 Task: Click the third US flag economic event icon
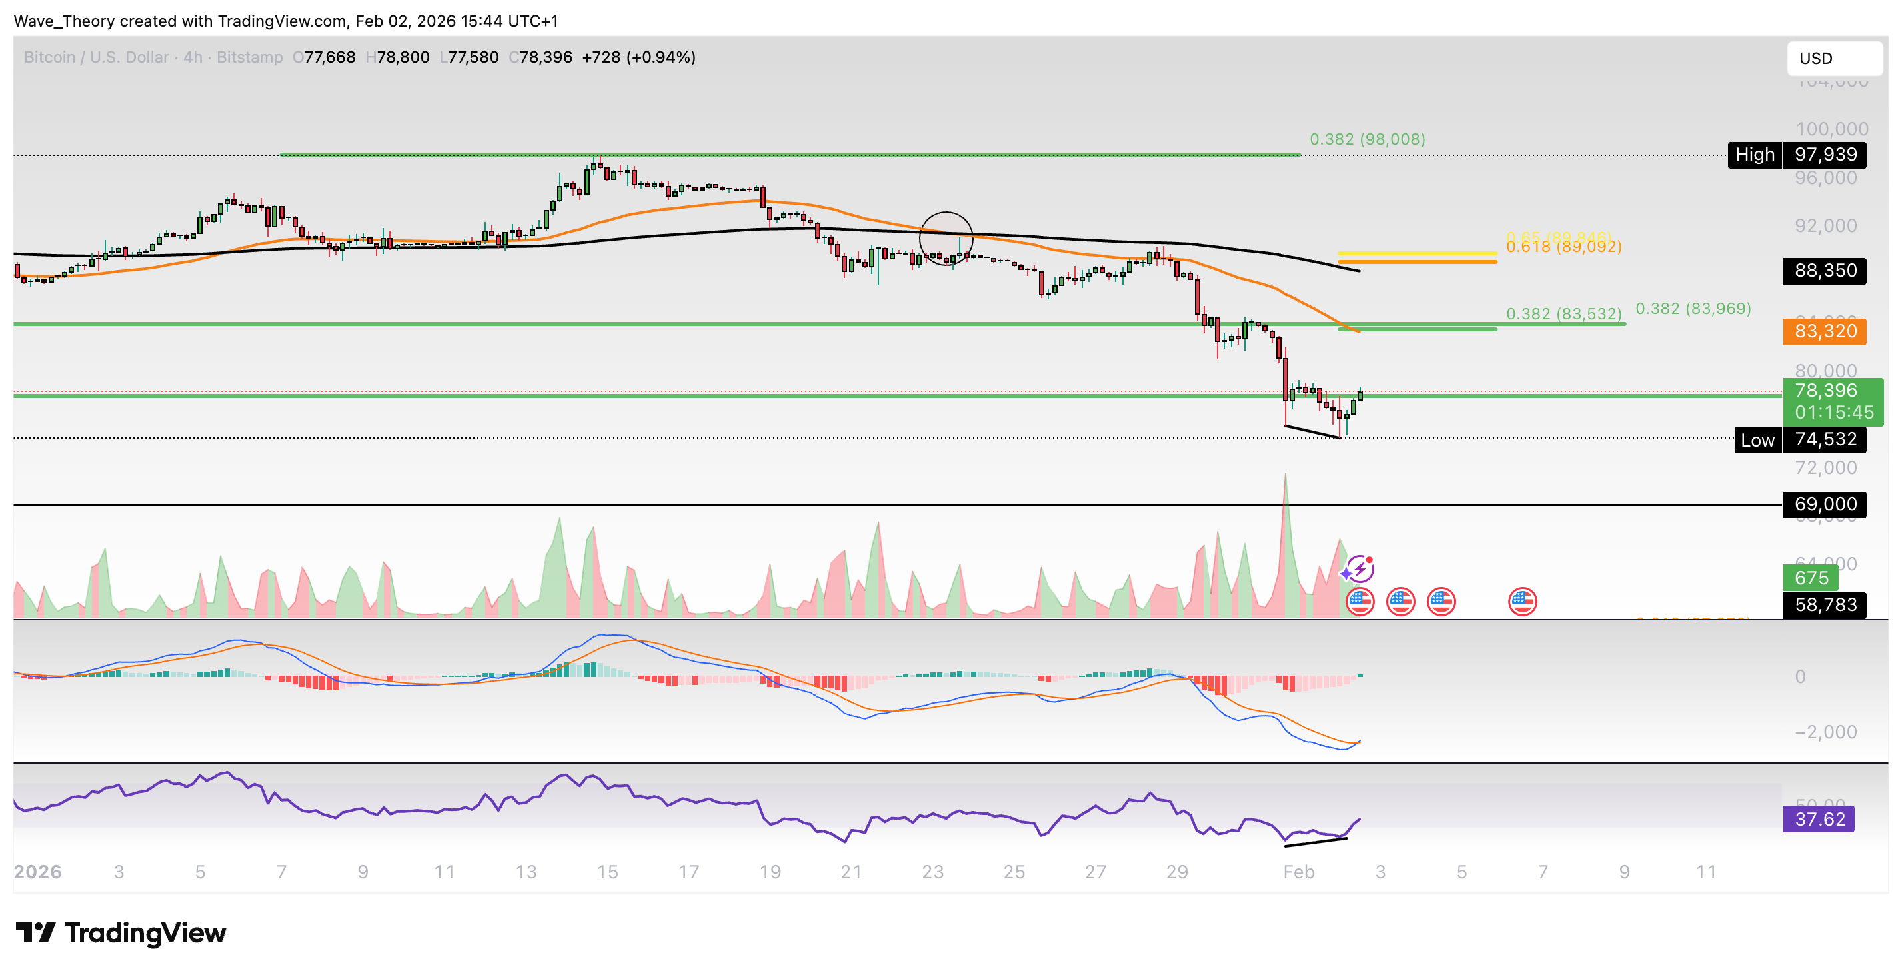click(x=1441, y=602)
